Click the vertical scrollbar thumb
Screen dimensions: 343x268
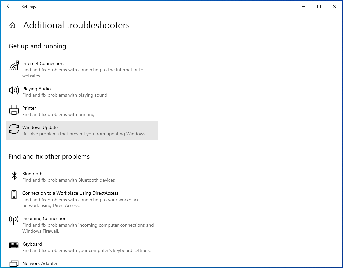(340, 90)
